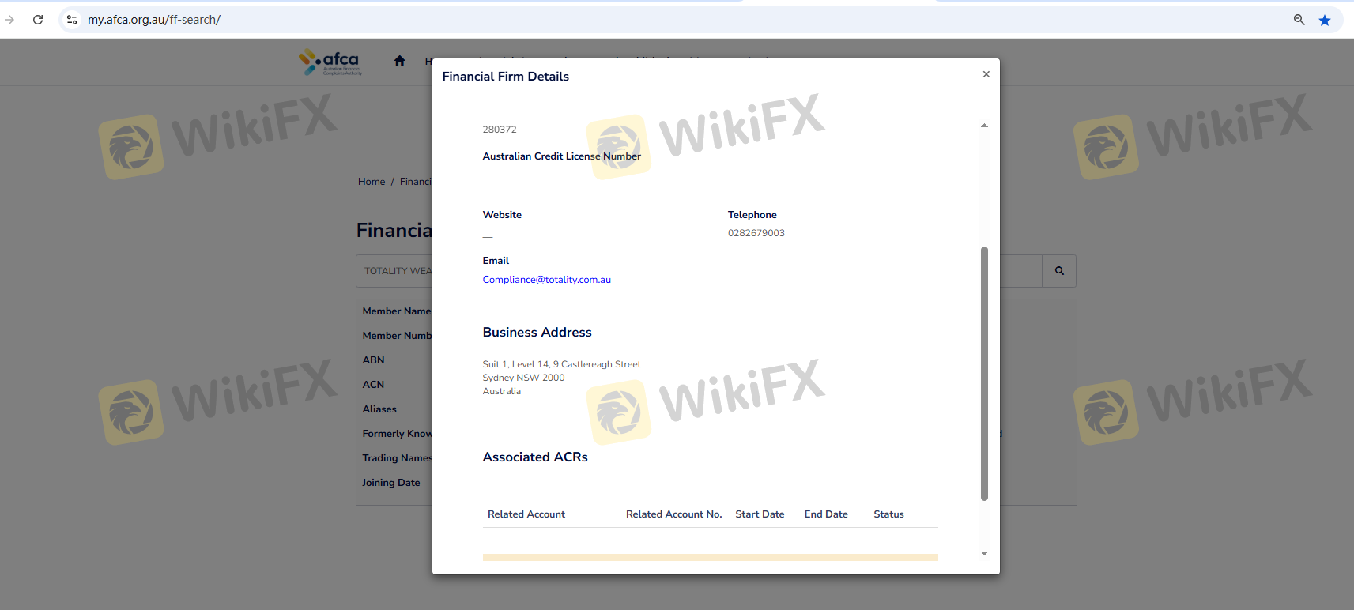Click the browser forward arrow

coord(9,20)
